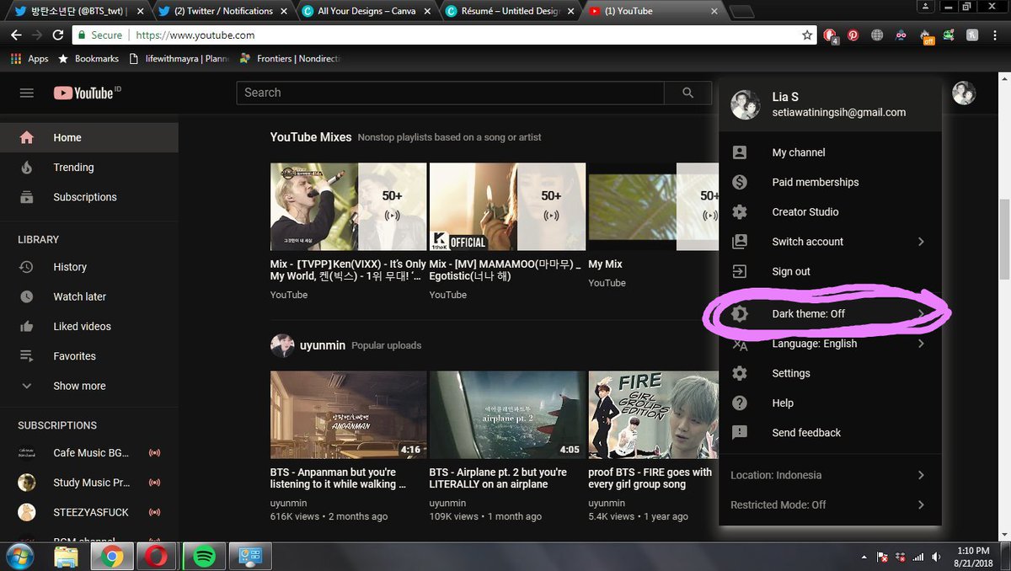Click the ad-blocker extension with badge 4

[830, 35]
